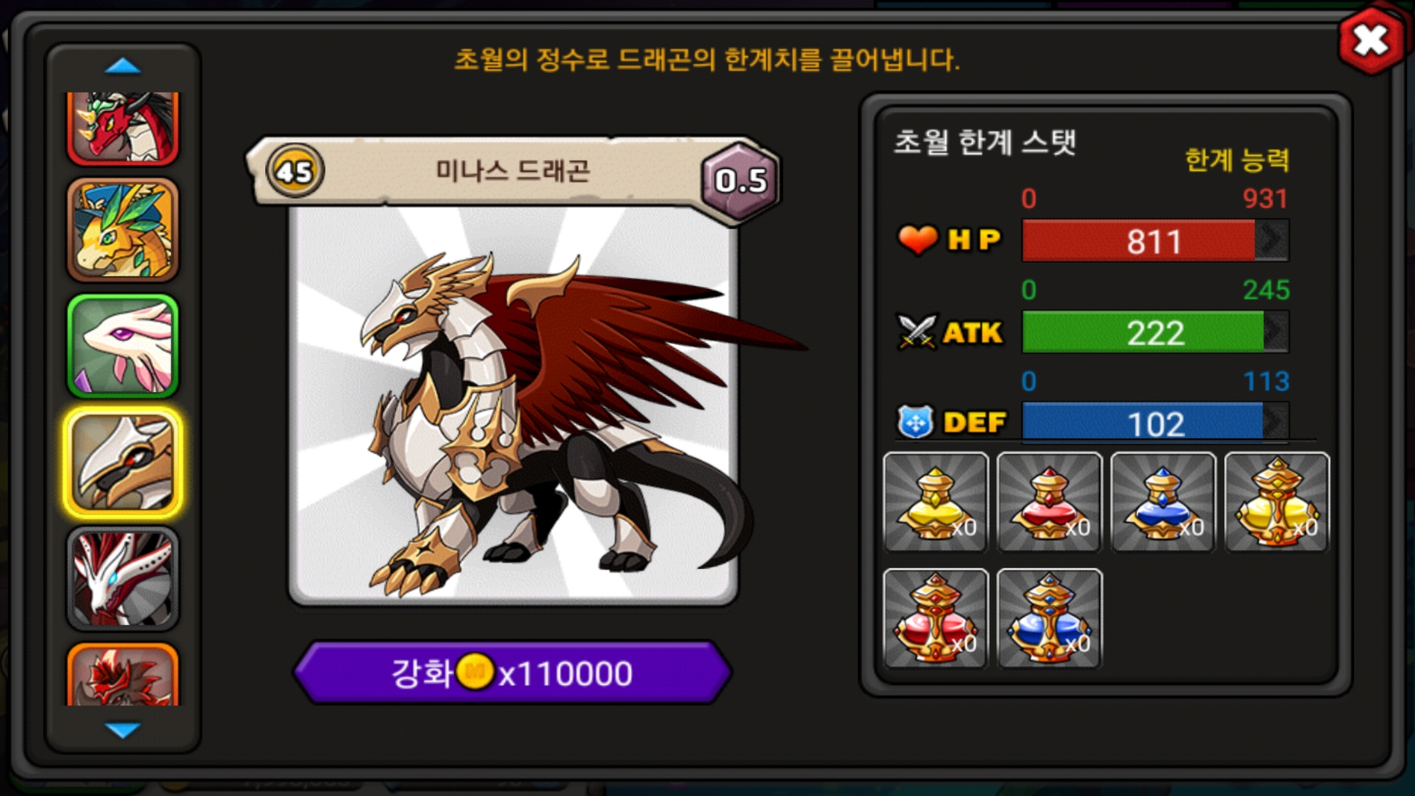The width and height of the screenshot is (1415, 796).
Task: Select the large blue essence potion
Action: point(1049,618)
